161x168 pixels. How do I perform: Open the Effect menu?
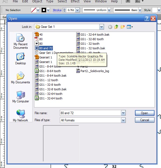(75, 1)
